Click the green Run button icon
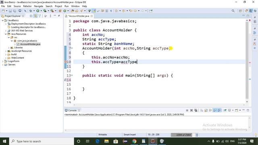 pyautogui.click(x=37, y=11)
